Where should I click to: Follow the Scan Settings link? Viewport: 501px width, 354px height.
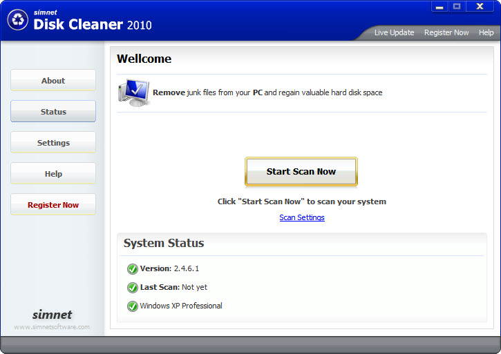click(x=301, y=217)
